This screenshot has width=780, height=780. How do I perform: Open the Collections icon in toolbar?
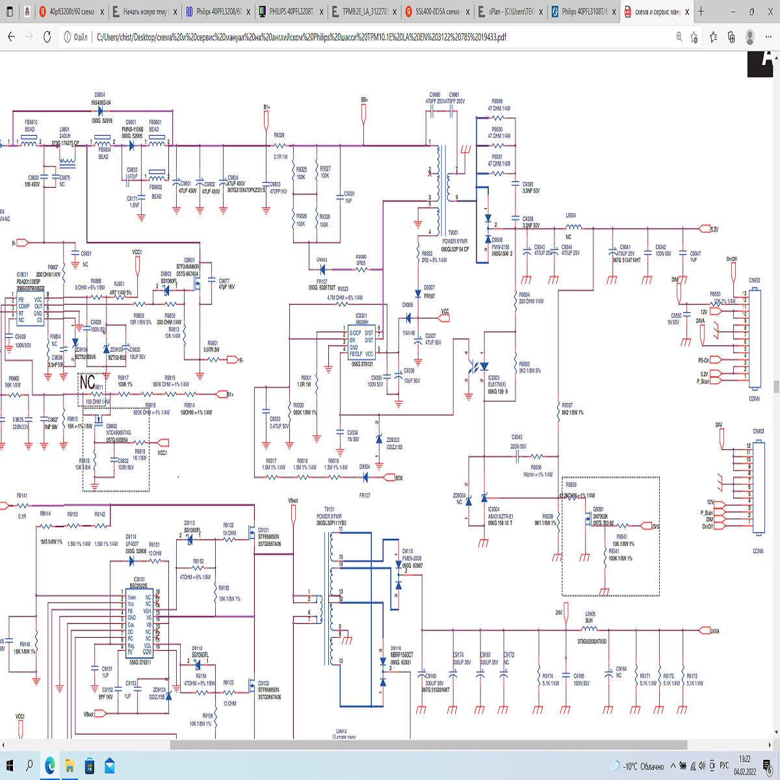click(731, 37)
